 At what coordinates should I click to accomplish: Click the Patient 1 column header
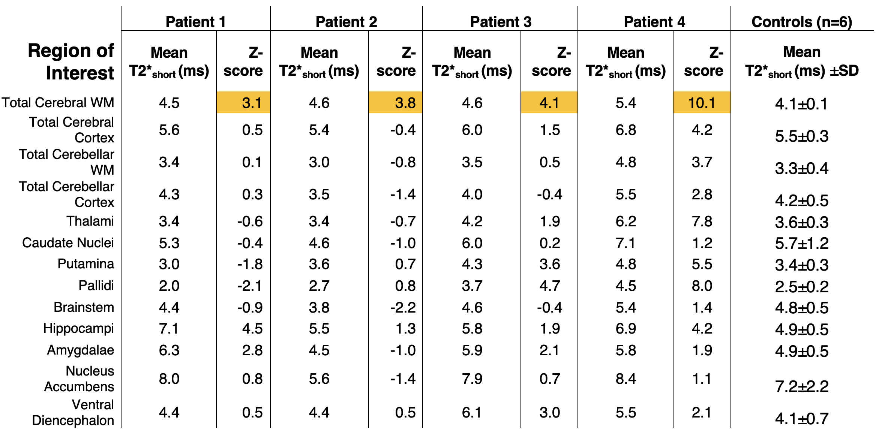pyautogui.click(x=195, y=22)
